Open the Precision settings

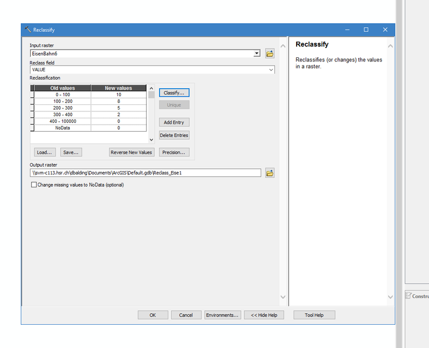coord(174,152)
